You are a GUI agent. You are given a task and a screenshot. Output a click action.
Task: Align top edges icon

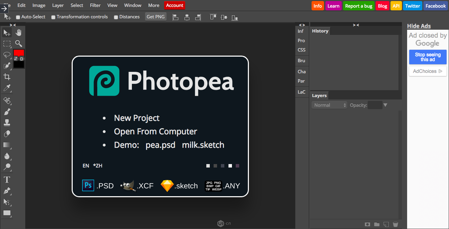[213, 17]
